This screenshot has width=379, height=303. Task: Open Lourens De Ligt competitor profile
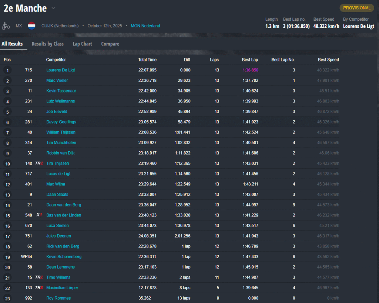tap(60, 70)
